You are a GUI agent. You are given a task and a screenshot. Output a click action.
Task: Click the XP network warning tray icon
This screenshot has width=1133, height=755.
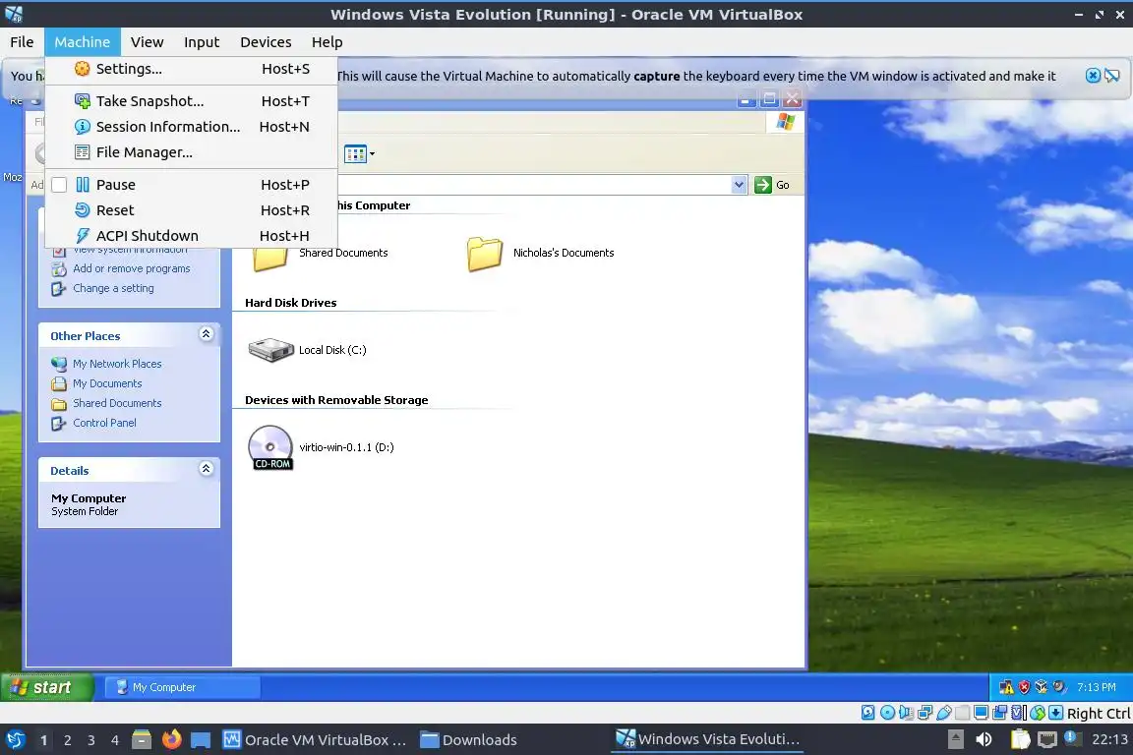1006,687
